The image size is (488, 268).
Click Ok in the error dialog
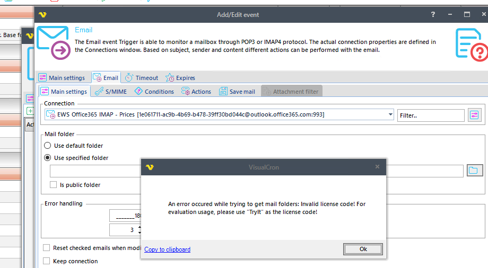363,249
